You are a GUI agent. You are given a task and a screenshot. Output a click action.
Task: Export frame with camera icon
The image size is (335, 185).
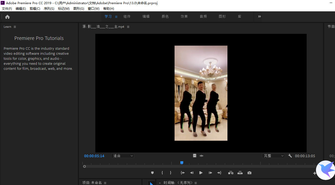(x=249, y=173)
